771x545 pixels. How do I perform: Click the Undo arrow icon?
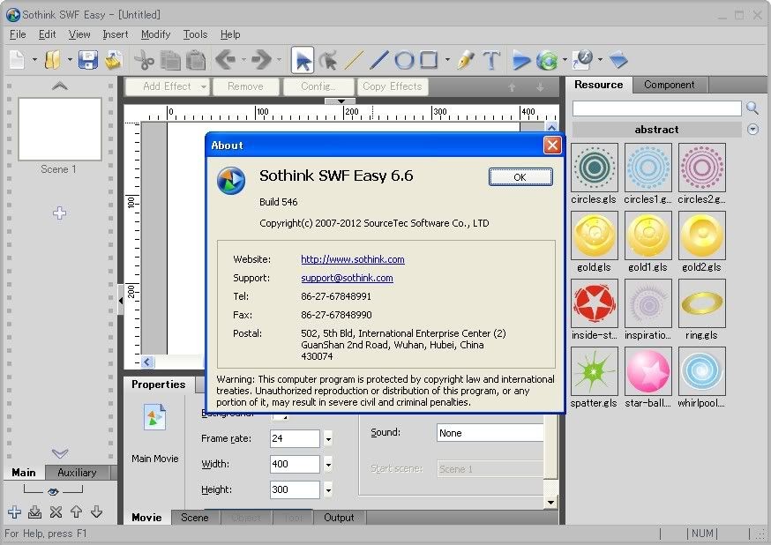point(226,60)
